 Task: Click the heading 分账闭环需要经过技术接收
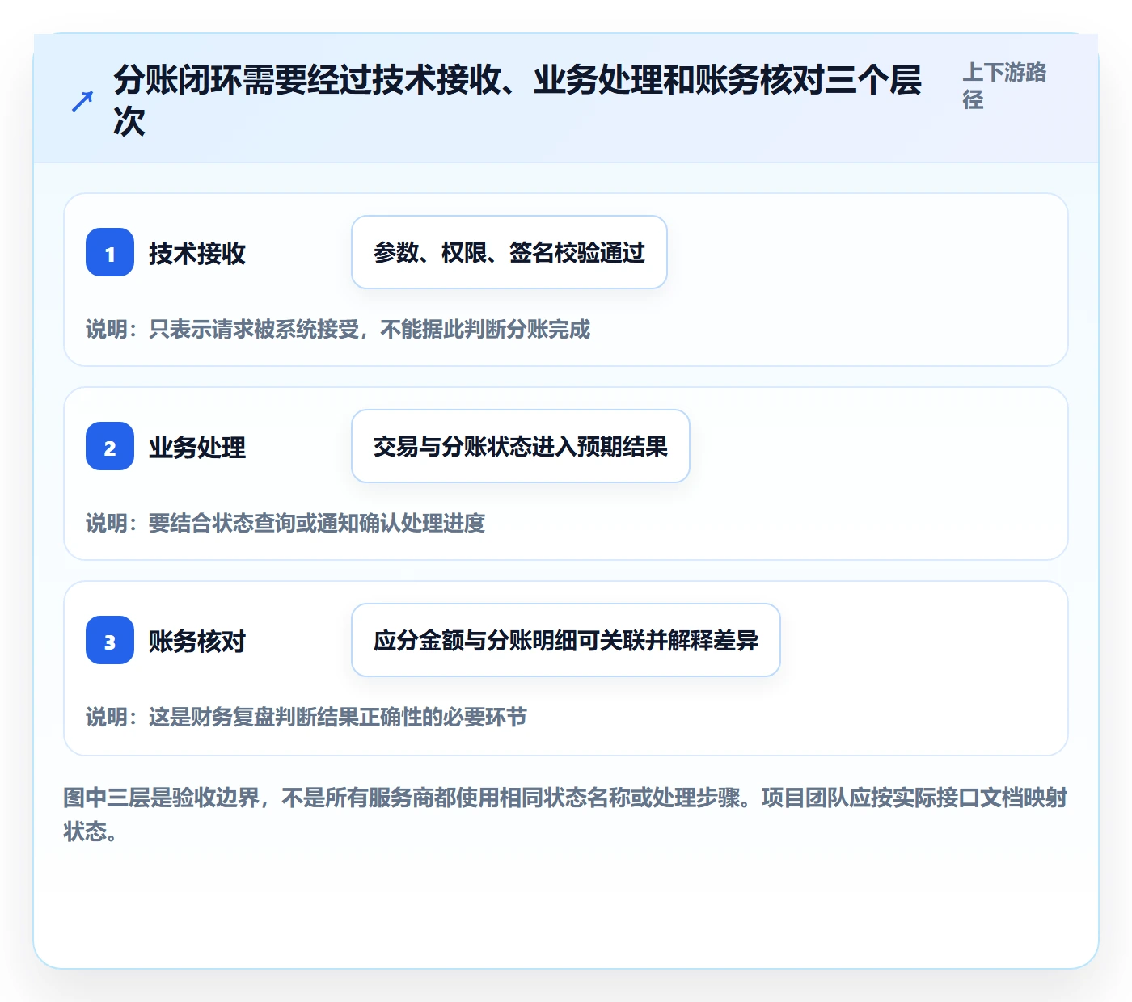(517, 100)
